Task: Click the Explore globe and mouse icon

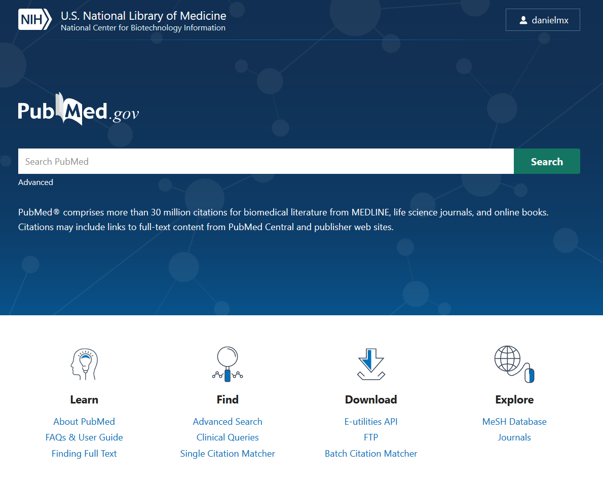Action: (x=514, y=364)
